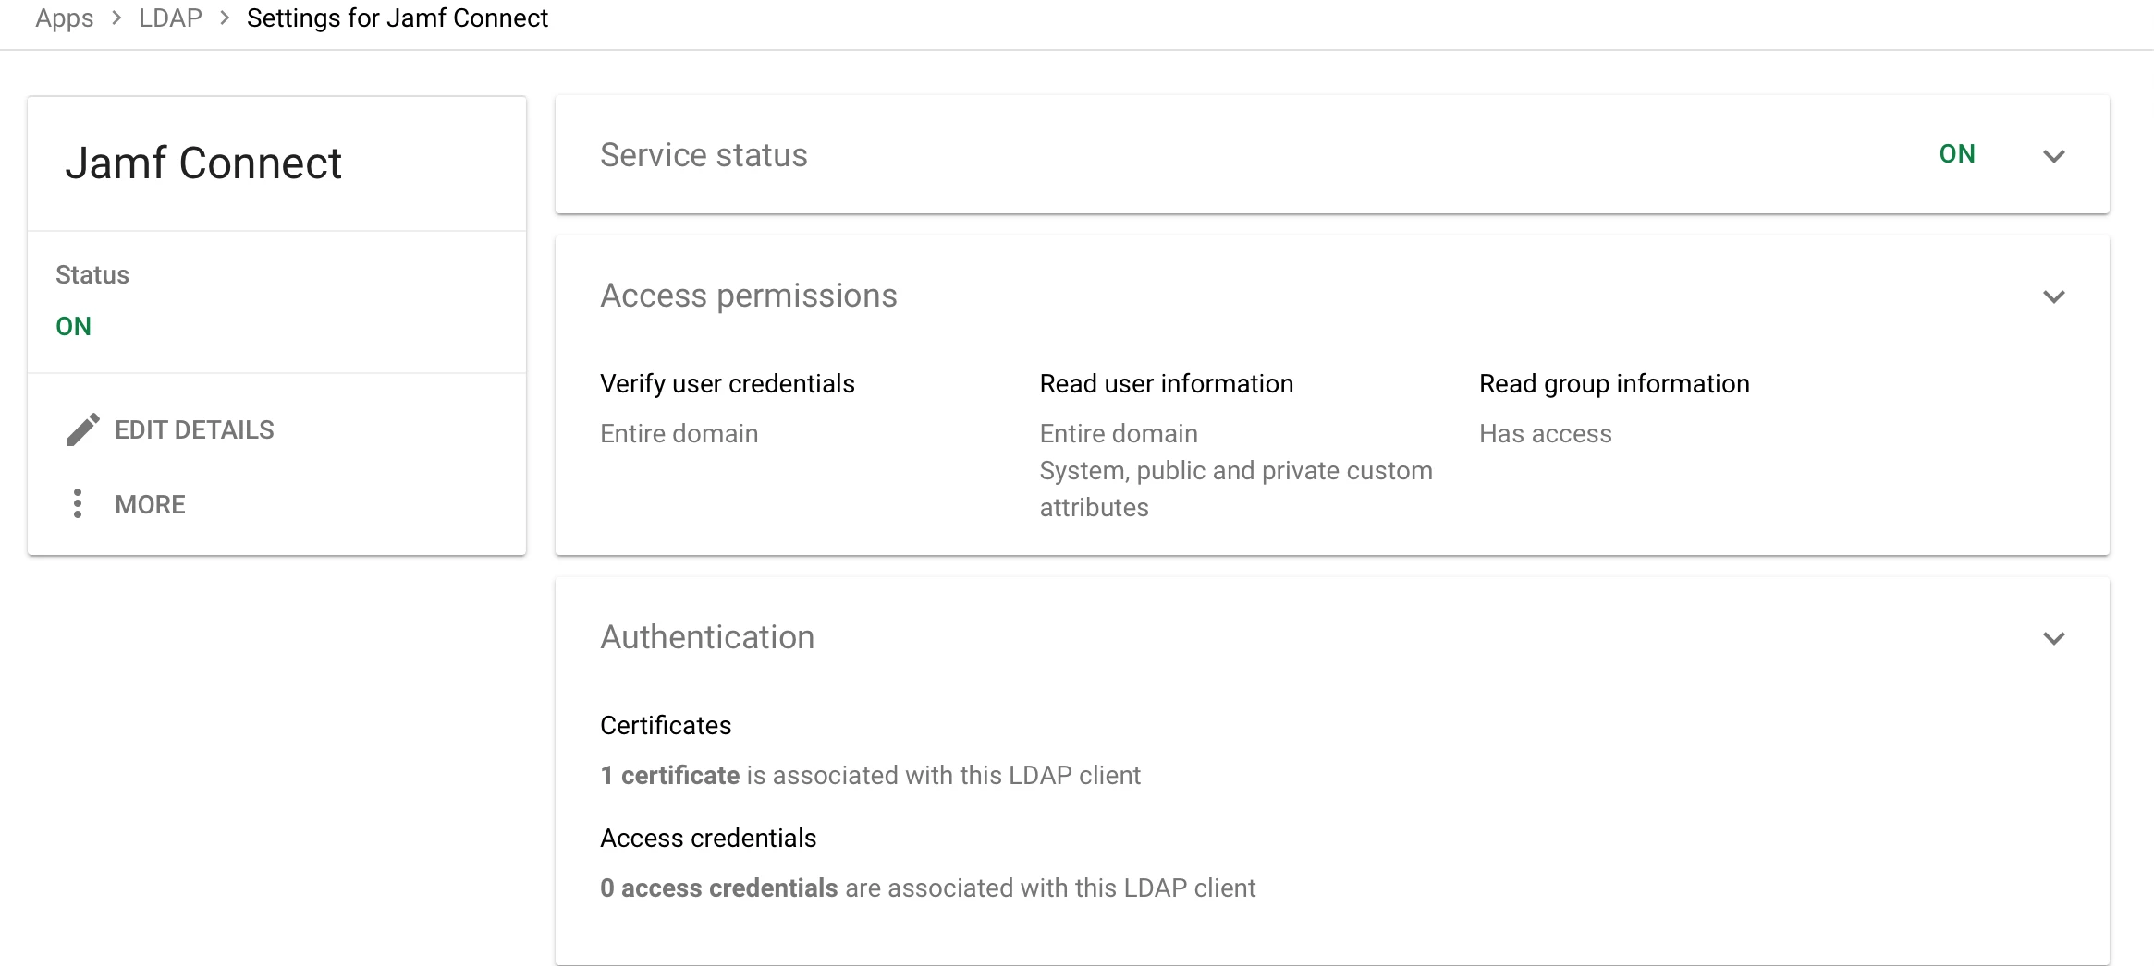The image size is (2154, 966).
Task: Click 'System, public and private custom attributes'
Action: [x=1236, y=489]
